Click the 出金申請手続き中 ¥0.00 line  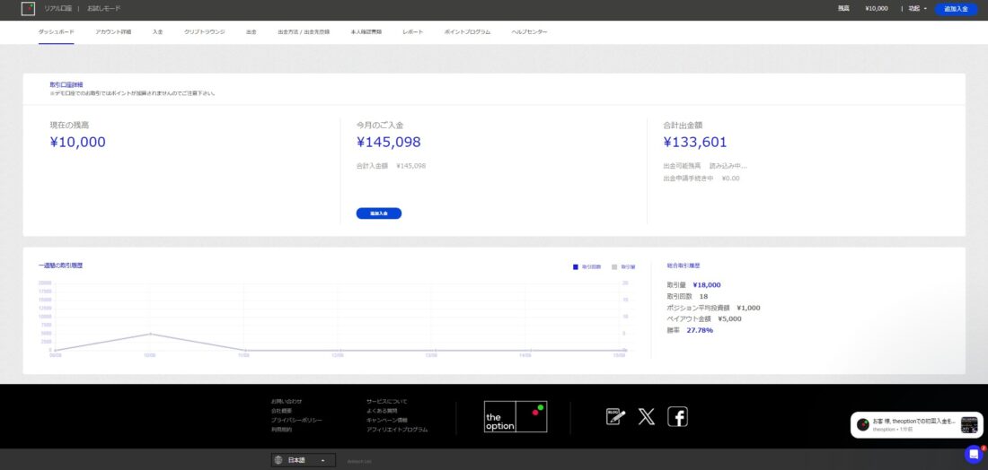point(701,178)
